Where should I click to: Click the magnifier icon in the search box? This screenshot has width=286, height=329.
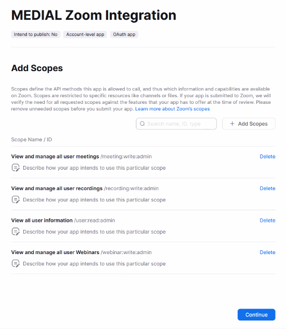142,124
